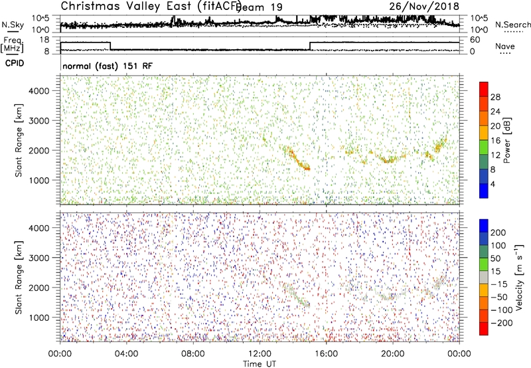The image size is (531, 368).
Task: Click the 'Nave' legend label
Action: [x=505, y=46]
